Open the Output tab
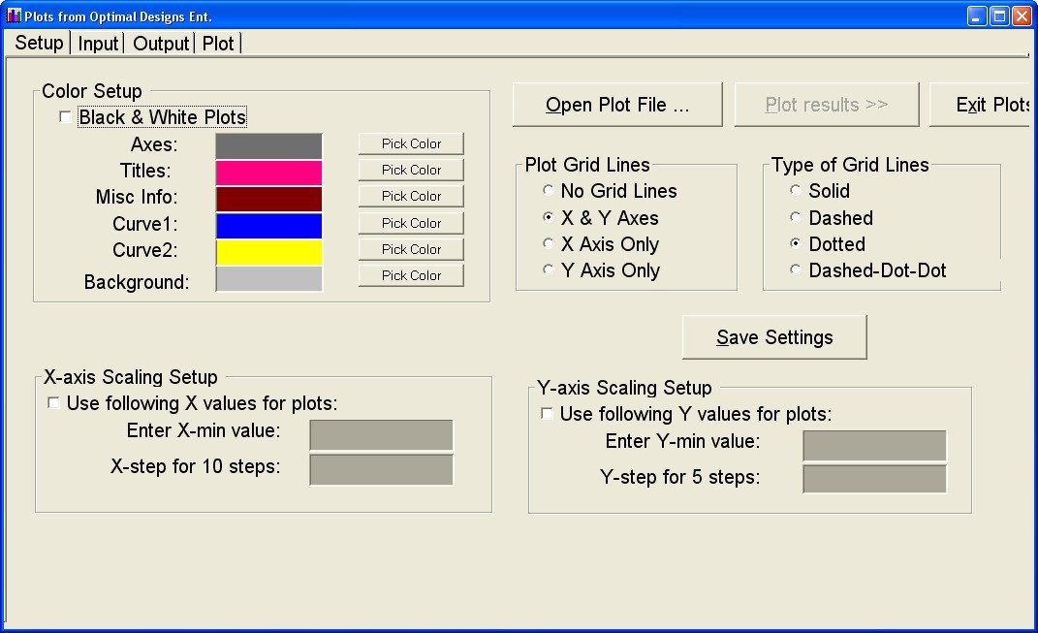This screenshot has height=633, width=1038. 161,44
